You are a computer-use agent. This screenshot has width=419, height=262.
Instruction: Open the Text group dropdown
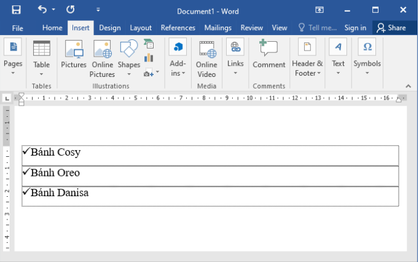(338, 57)
